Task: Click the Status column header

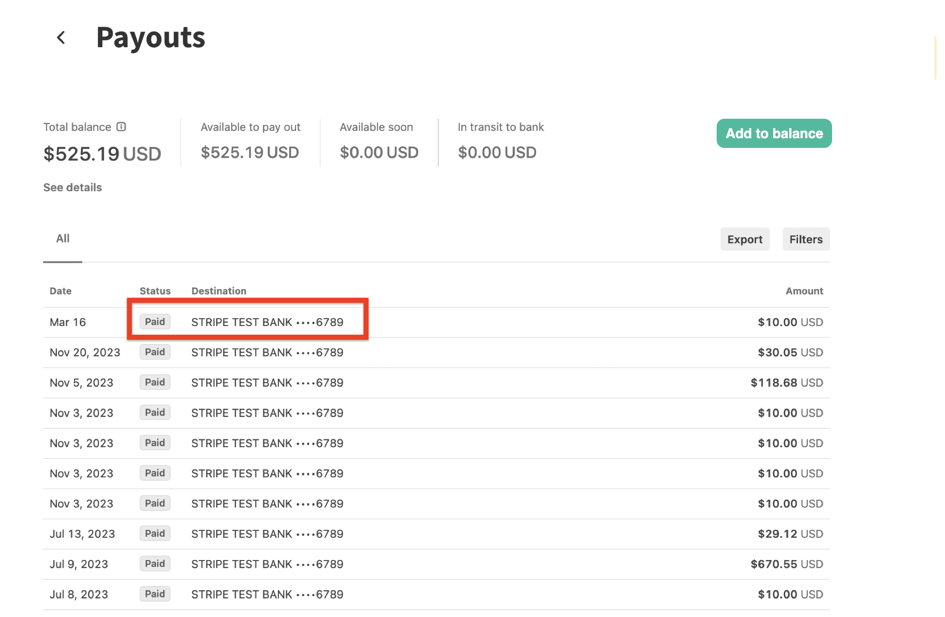Action: 155,291
